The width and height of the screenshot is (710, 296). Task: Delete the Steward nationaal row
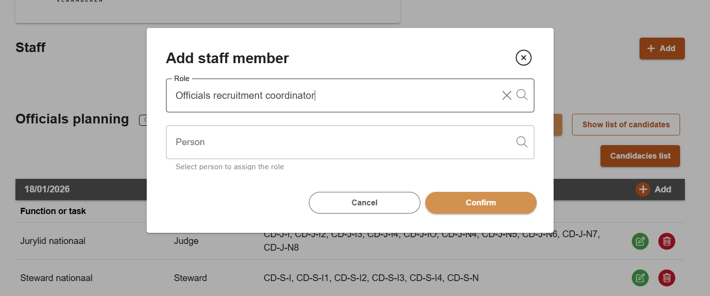(x=667, y=278)
